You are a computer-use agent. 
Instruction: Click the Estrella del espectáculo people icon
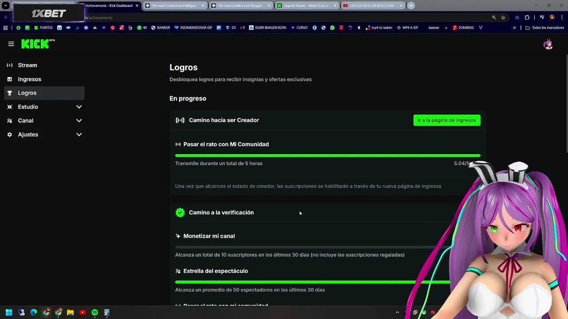(178, 271)
